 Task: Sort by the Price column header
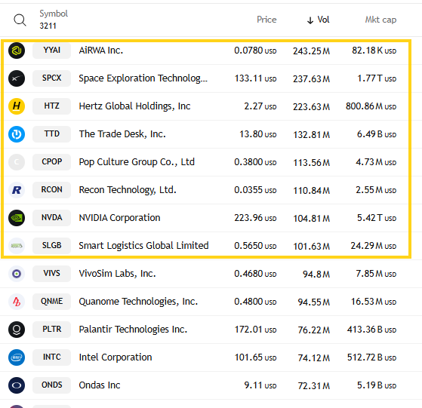(x=266, y=20)
